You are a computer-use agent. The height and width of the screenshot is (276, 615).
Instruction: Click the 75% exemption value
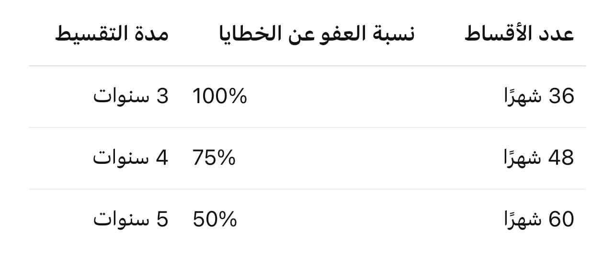[214, 158]
